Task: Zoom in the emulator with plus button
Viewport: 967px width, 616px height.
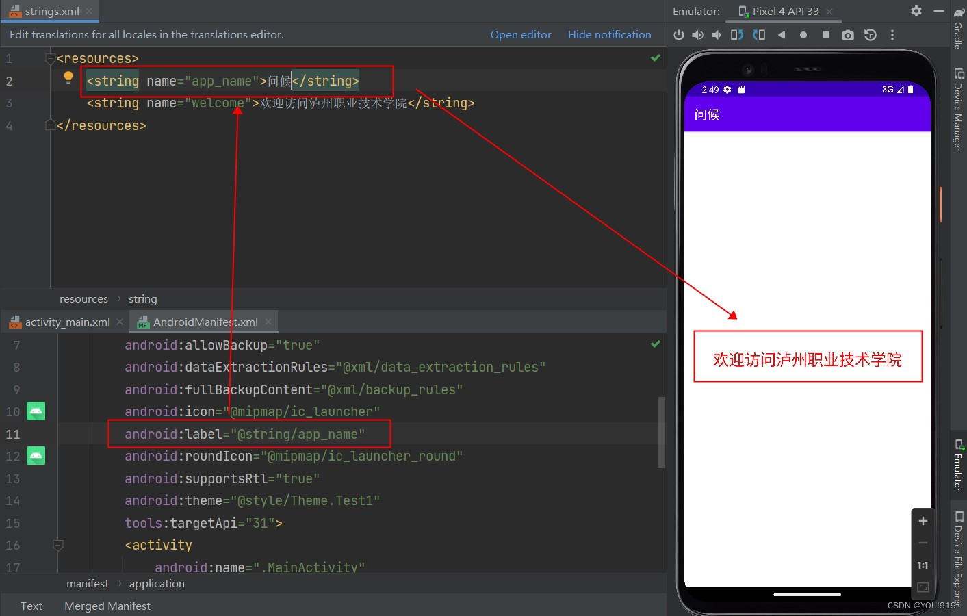Action: [x=923, y=521]
